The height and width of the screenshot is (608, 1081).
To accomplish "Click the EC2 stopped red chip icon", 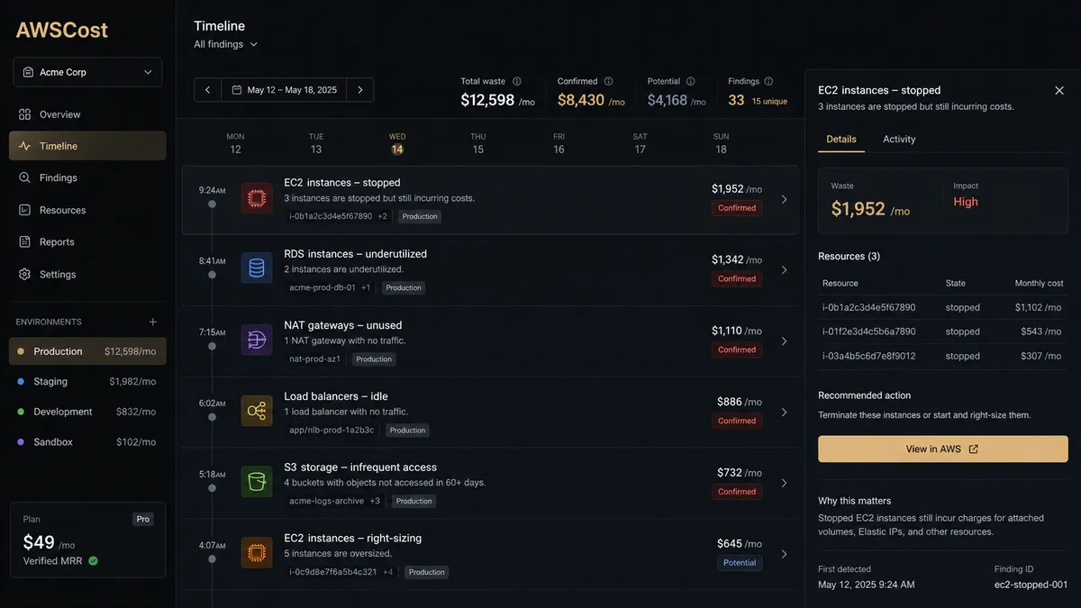I will click(x=257, y=197).
